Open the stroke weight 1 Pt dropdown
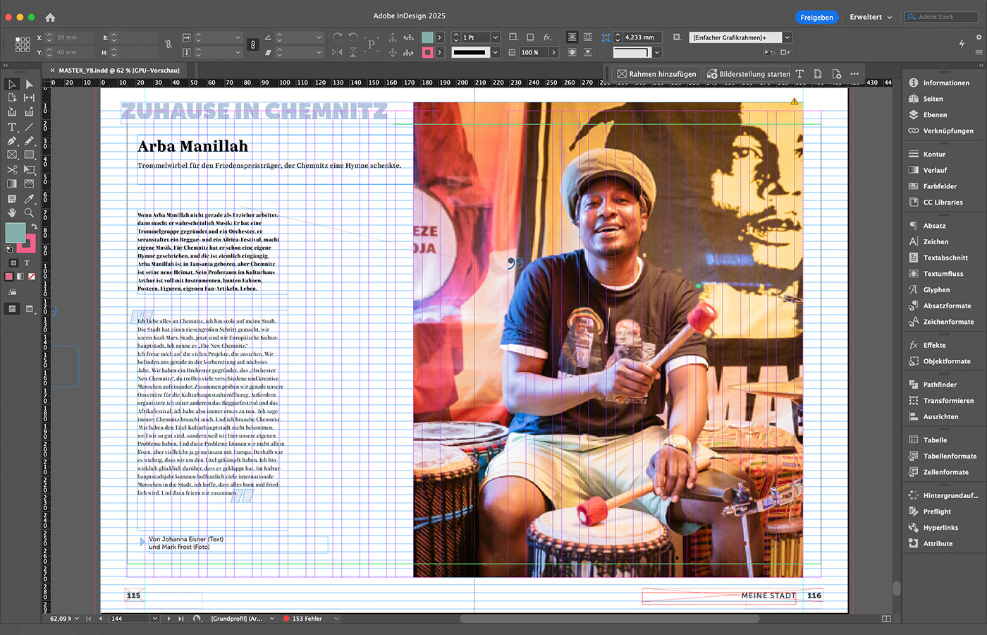 [496, 37]
